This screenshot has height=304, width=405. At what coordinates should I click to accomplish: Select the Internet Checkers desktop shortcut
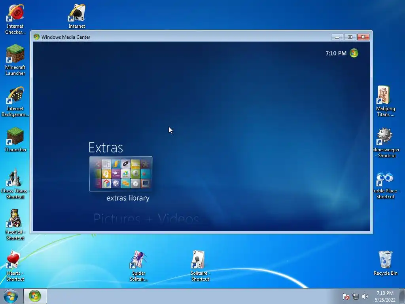click(15, 19)
